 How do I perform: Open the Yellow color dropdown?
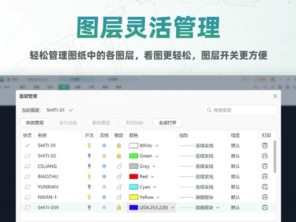[x=158, y=197]
